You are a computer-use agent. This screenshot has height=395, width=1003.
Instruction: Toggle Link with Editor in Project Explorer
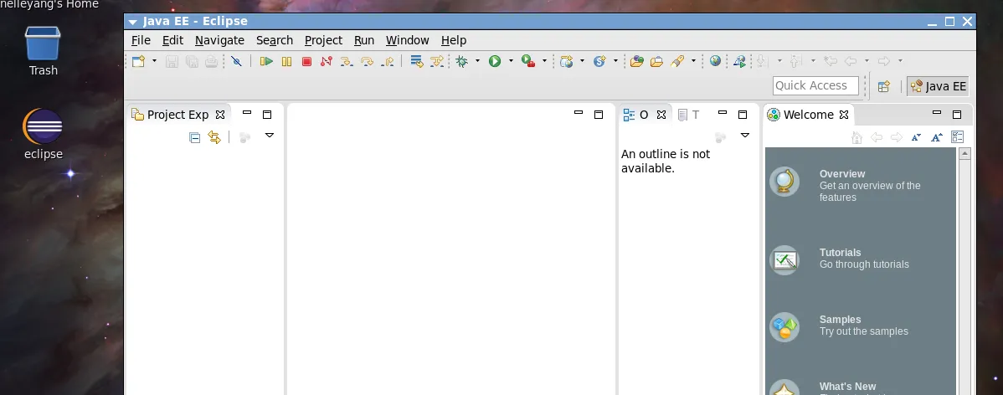point(214,137)
